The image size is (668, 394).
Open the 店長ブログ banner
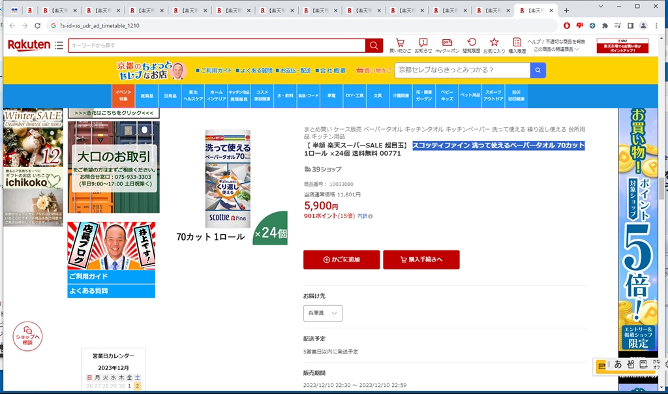point(111,245)
